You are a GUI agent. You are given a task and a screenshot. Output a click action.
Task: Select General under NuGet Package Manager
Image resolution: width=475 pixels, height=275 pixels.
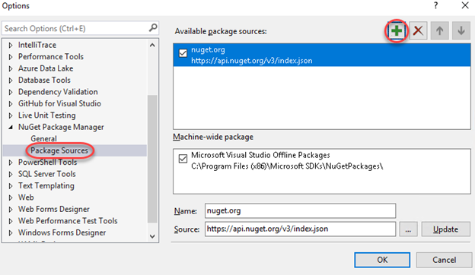pyautogui.click(x=43, y=139)
